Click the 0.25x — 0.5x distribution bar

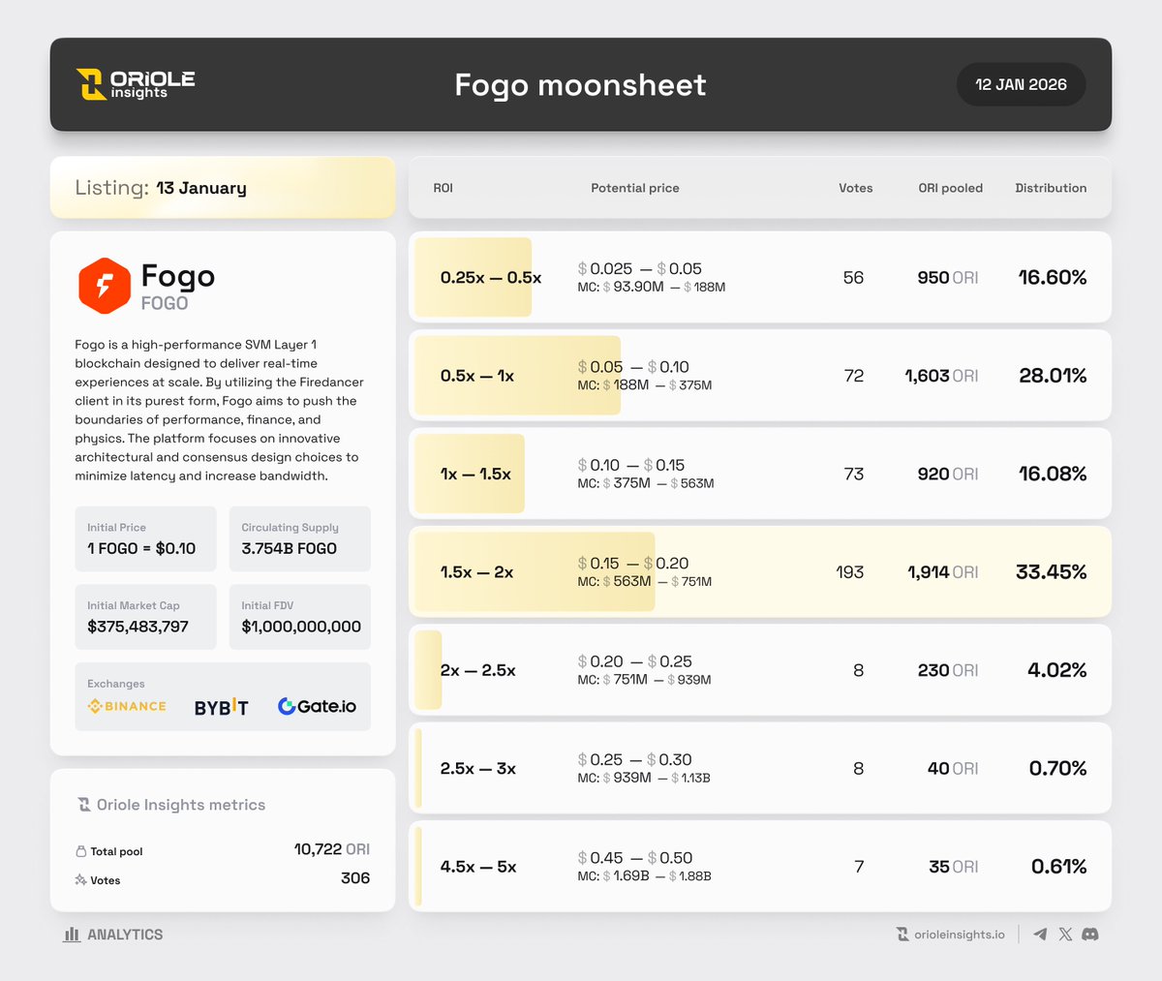tap(473, 277)
